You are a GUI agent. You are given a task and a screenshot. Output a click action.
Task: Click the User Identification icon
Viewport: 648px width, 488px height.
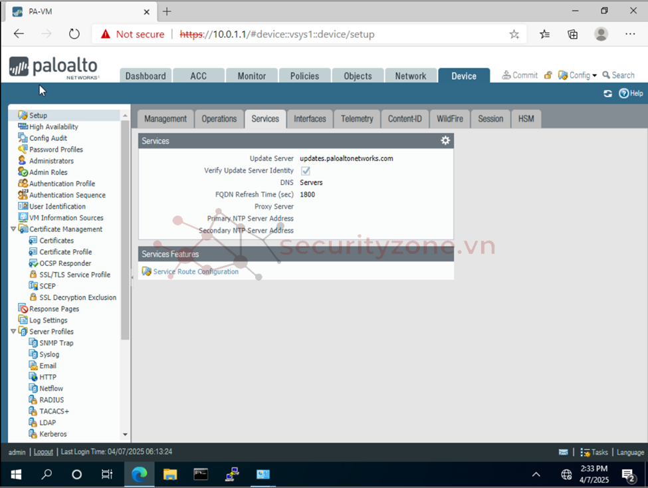[23, 206]
